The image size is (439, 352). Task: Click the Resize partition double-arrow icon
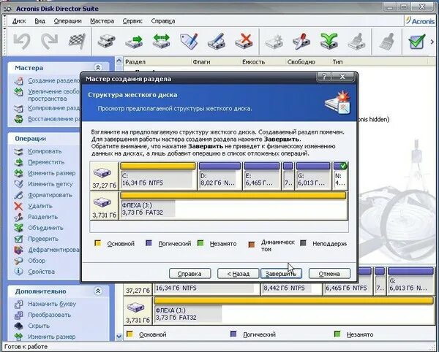coord(162,42)
